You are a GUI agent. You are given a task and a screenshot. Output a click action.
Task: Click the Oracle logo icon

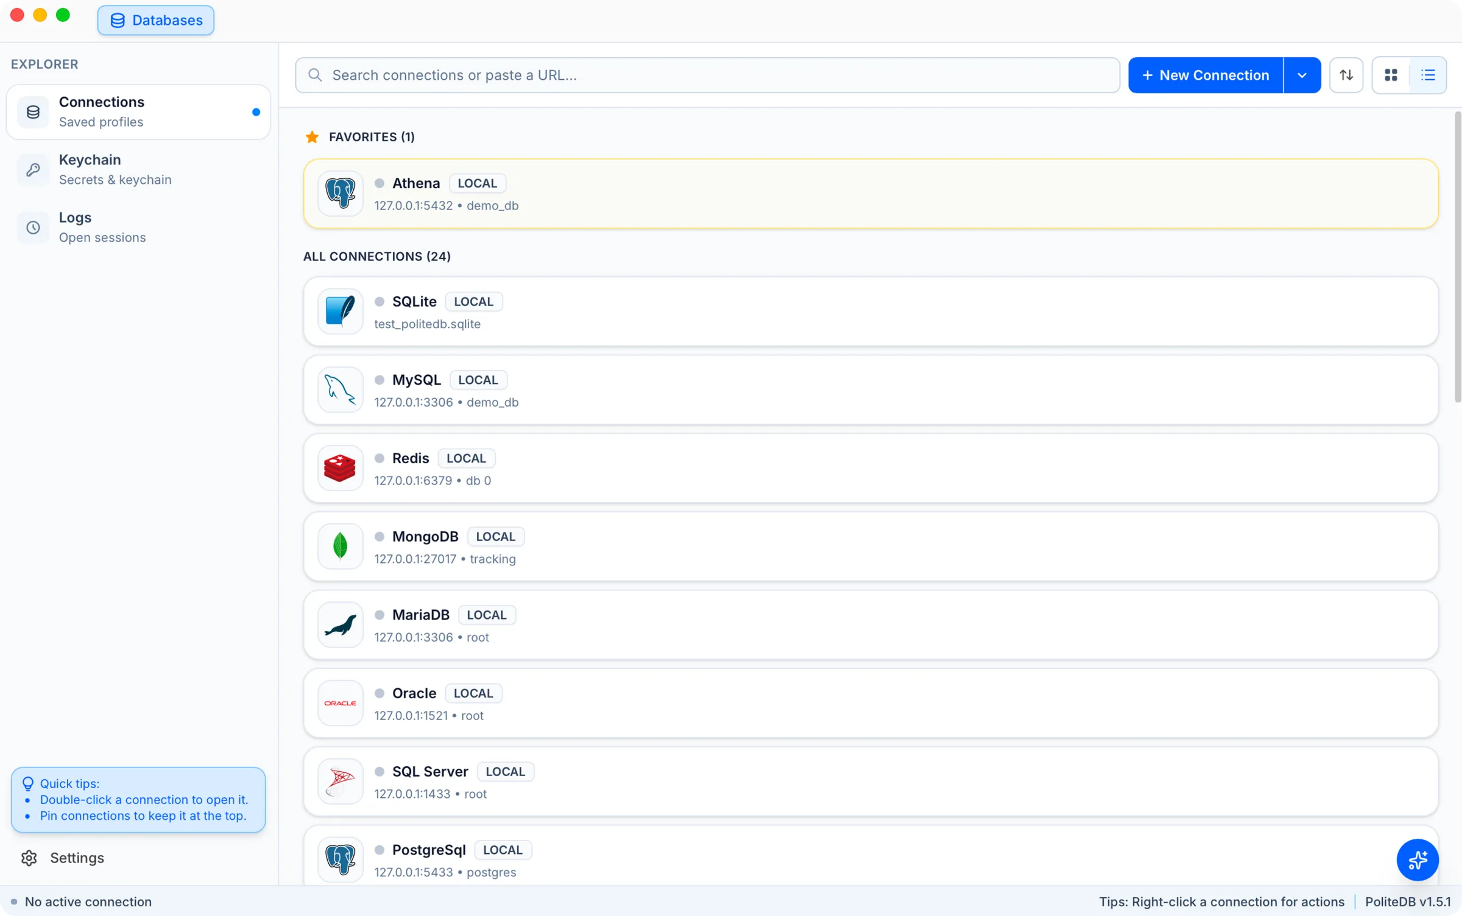click(340, 703)
